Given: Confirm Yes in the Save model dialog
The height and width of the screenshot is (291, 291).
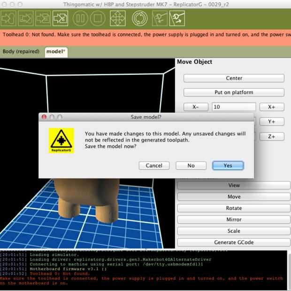Looking at the screenshot, I should click(228, 165).
